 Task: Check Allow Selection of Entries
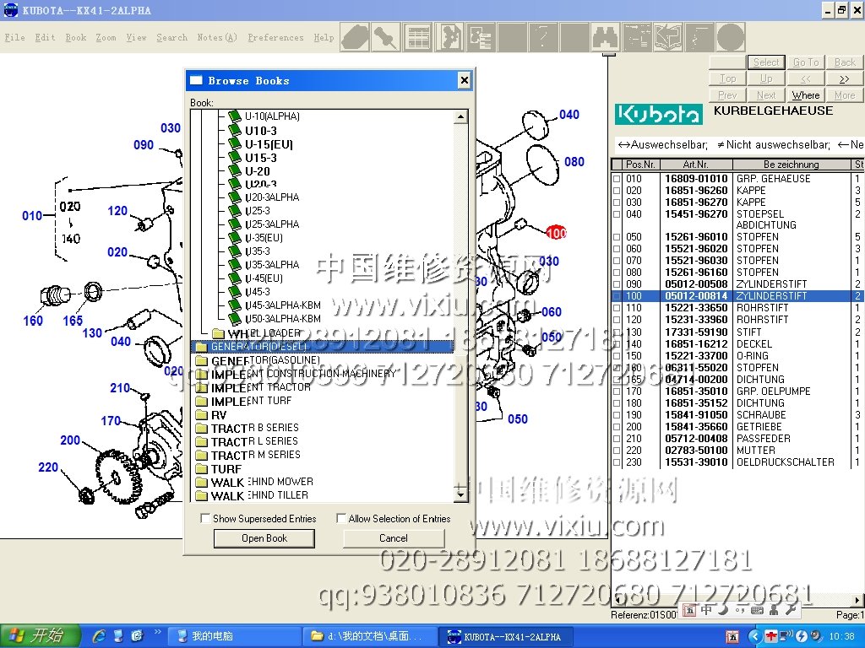[341, 519]
